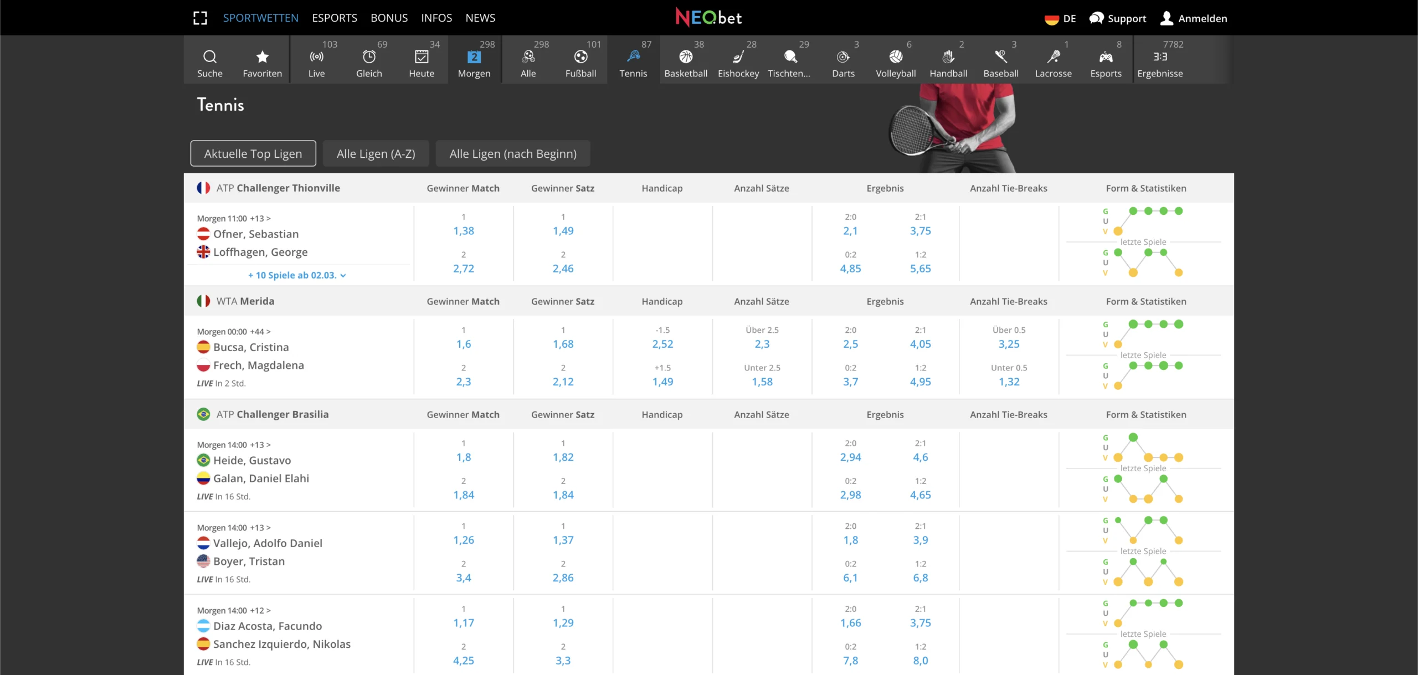Screen dimensions: 1418x675
Task: Select the Eishockey sport icon
Action: click(738, 57)
